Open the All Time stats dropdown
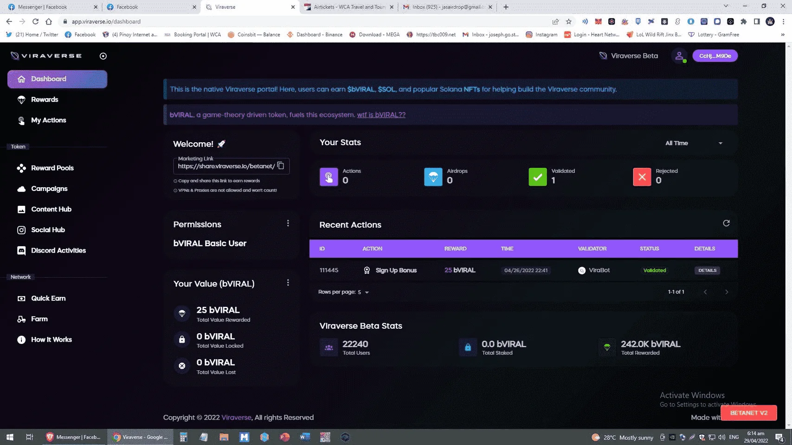The height and width of the screenshot is (445, 792). [x=694, y=143]
